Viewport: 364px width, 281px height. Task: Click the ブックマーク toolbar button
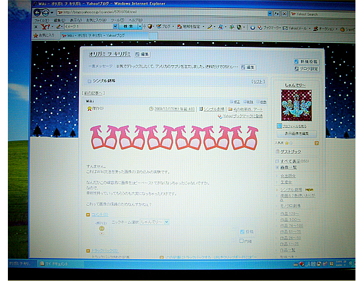coord(268,28)
